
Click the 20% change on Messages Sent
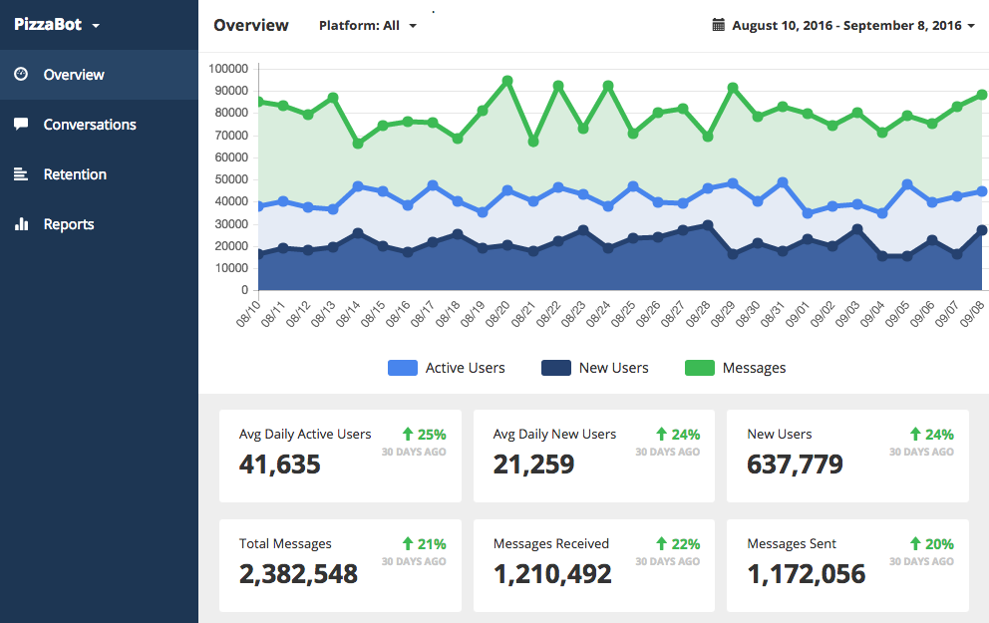(940, 544)
